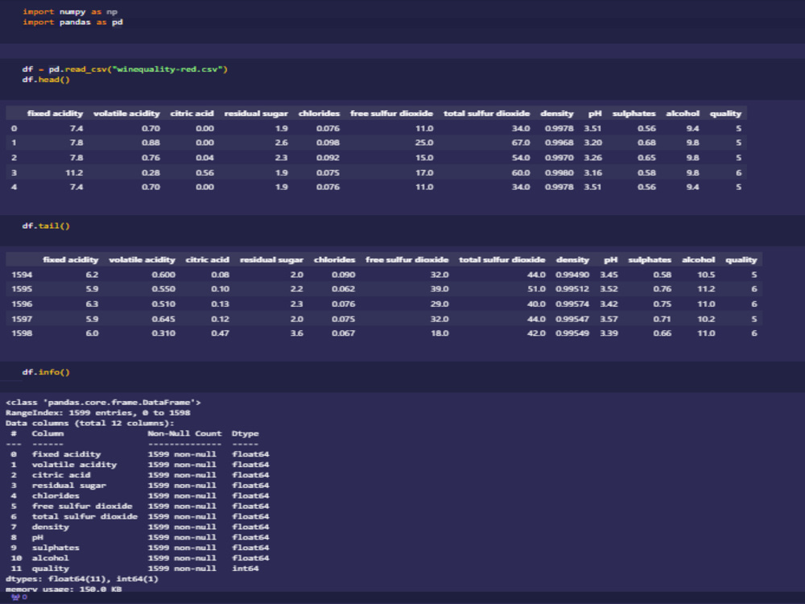Select "sulphates" header in tail table

650,260
